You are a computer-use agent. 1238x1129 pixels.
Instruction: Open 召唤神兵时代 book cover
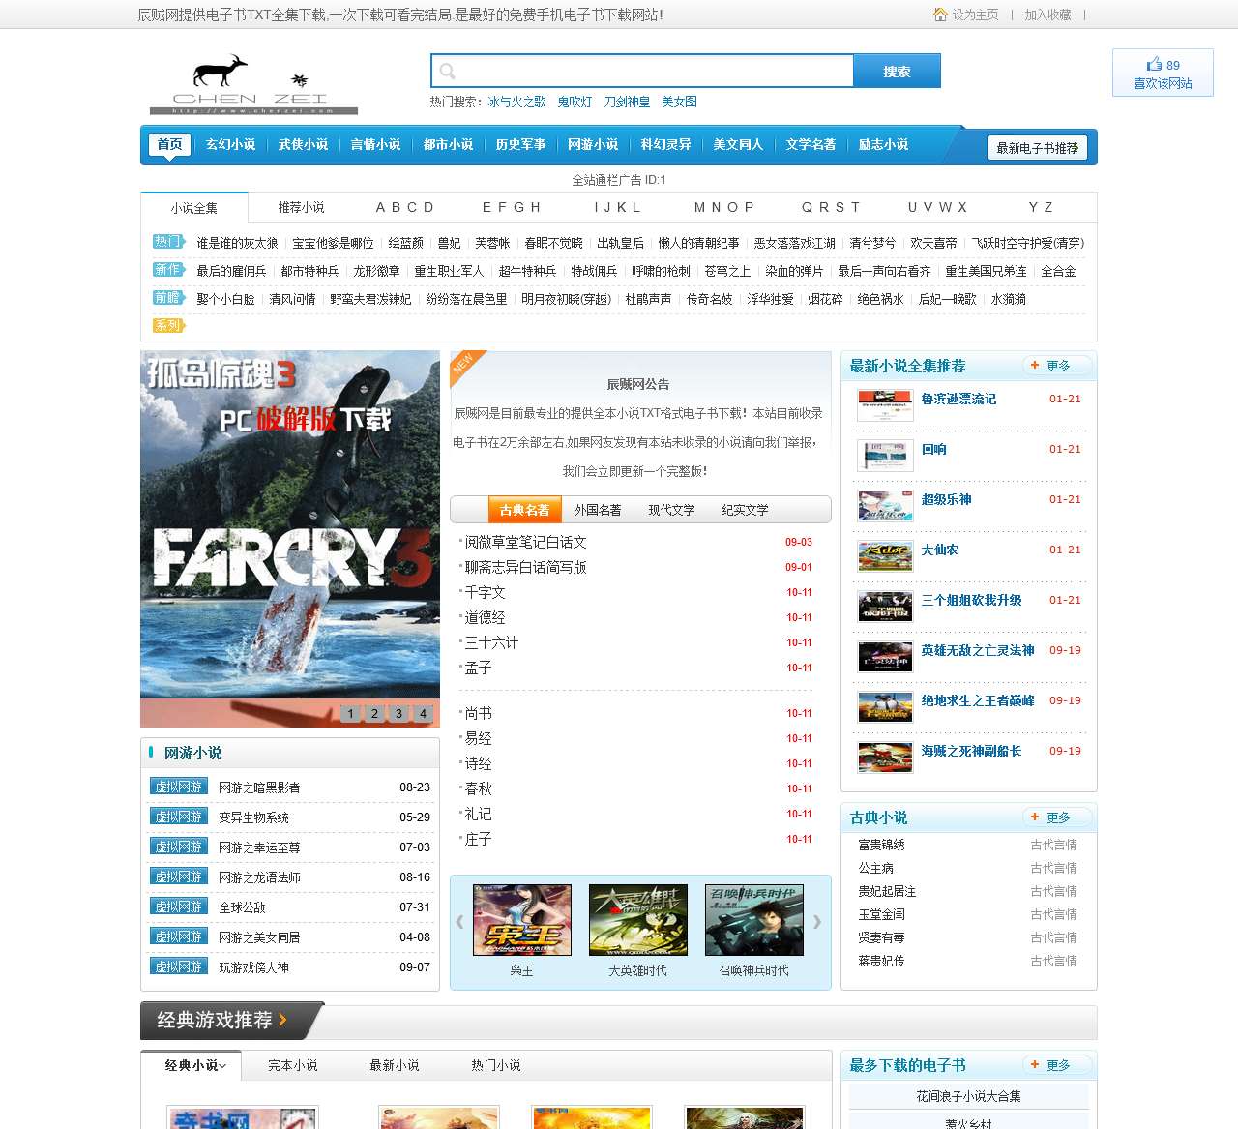tap(754, 920)
